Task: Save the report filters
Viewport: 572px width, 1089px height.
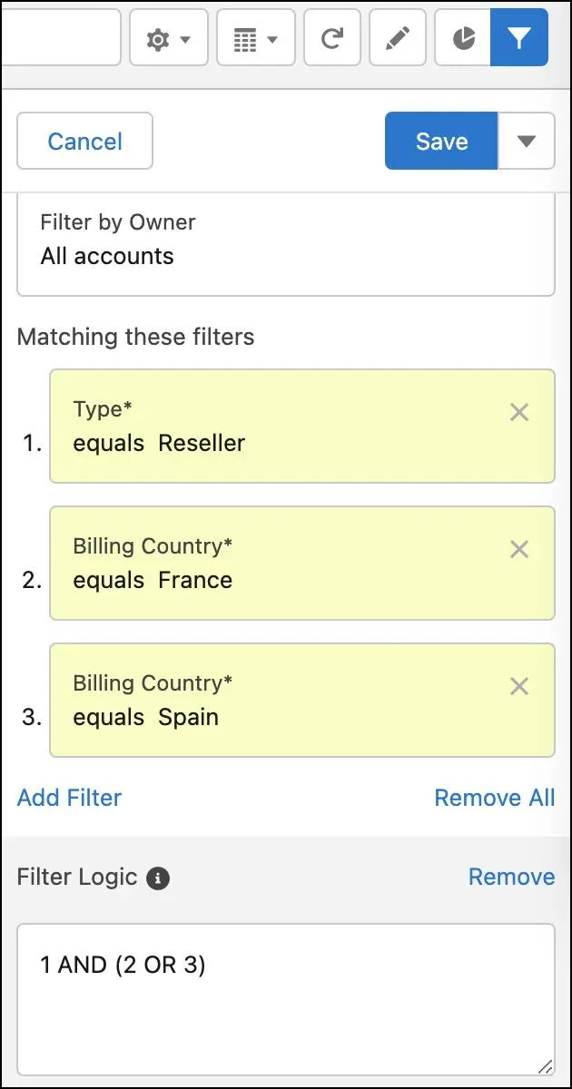Action: point(441,141)
